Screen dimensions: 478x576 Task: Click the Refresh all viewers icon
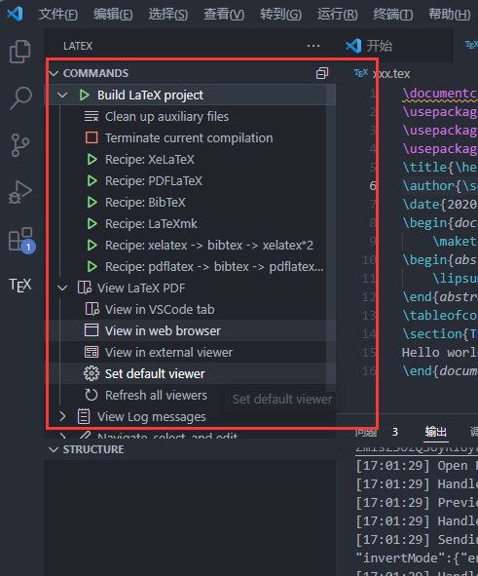92,396
